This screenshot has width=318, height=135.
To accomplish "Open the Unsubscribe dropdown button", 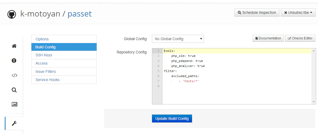I will pyautogui.click(x=298, y=12).
